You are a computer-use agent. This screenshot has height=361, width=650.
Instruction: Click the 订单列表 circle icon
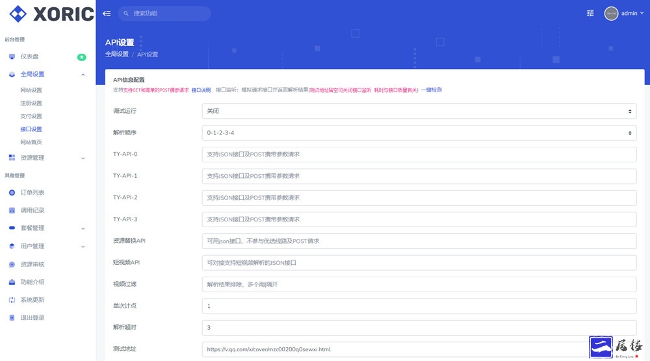[12, 192]
